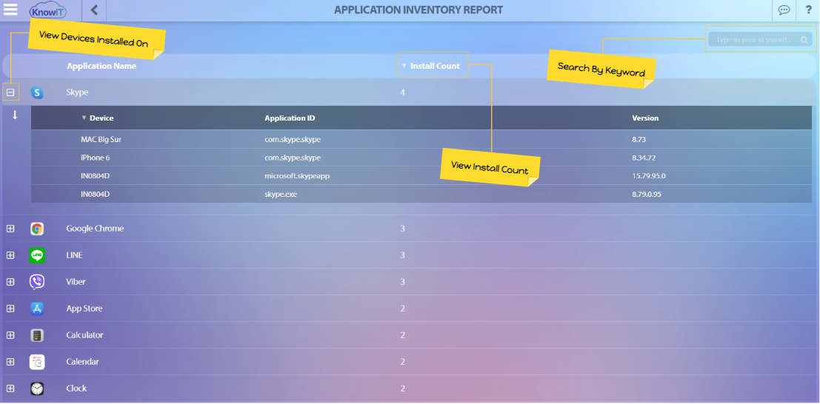Open the hamburger main menu

(x=10, y=10)
